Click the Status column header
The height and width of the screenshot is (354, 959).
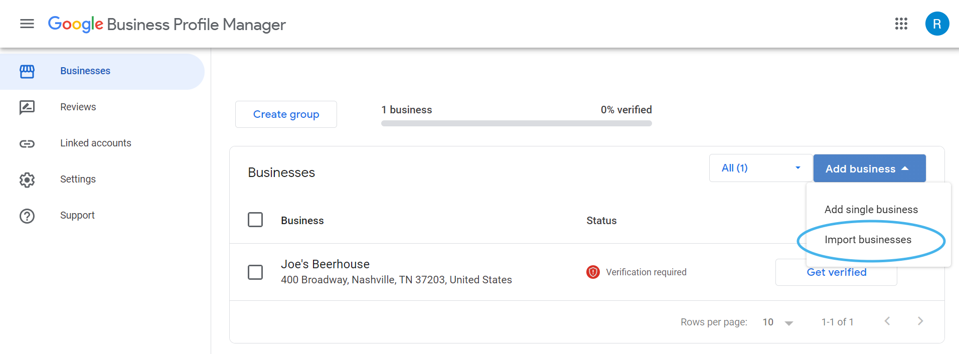[601, 221]
